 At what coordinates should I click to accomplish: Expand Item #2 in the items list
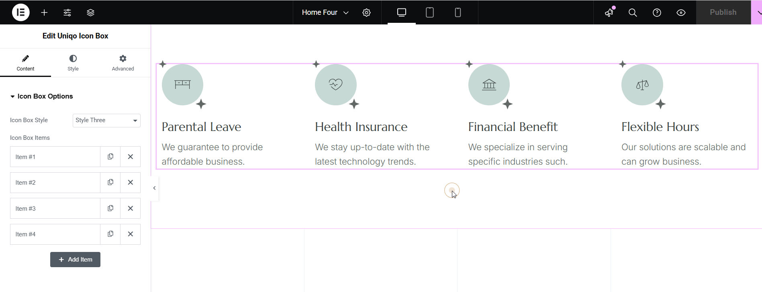pos(55,183)
